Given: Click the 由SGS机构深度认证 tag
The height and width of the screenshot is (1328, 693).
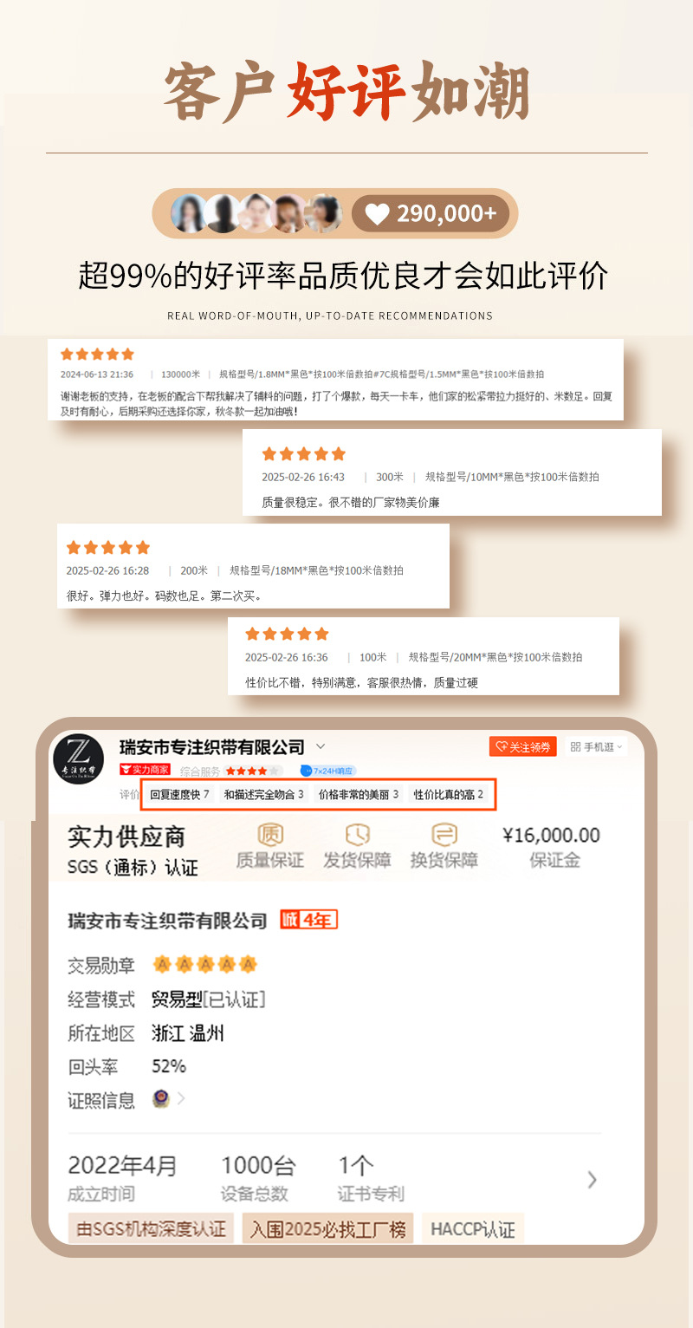Looking at the screenshot, I should pos(151,1228).
